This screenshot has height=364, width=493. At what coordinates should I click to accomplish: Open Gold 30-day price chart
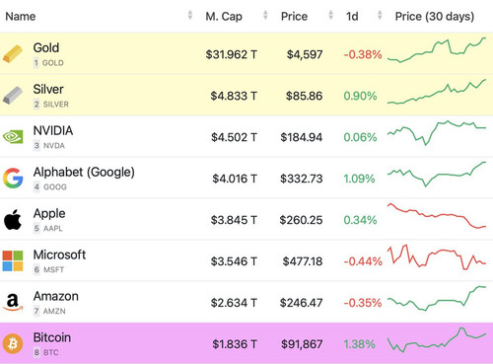[437, 50]
